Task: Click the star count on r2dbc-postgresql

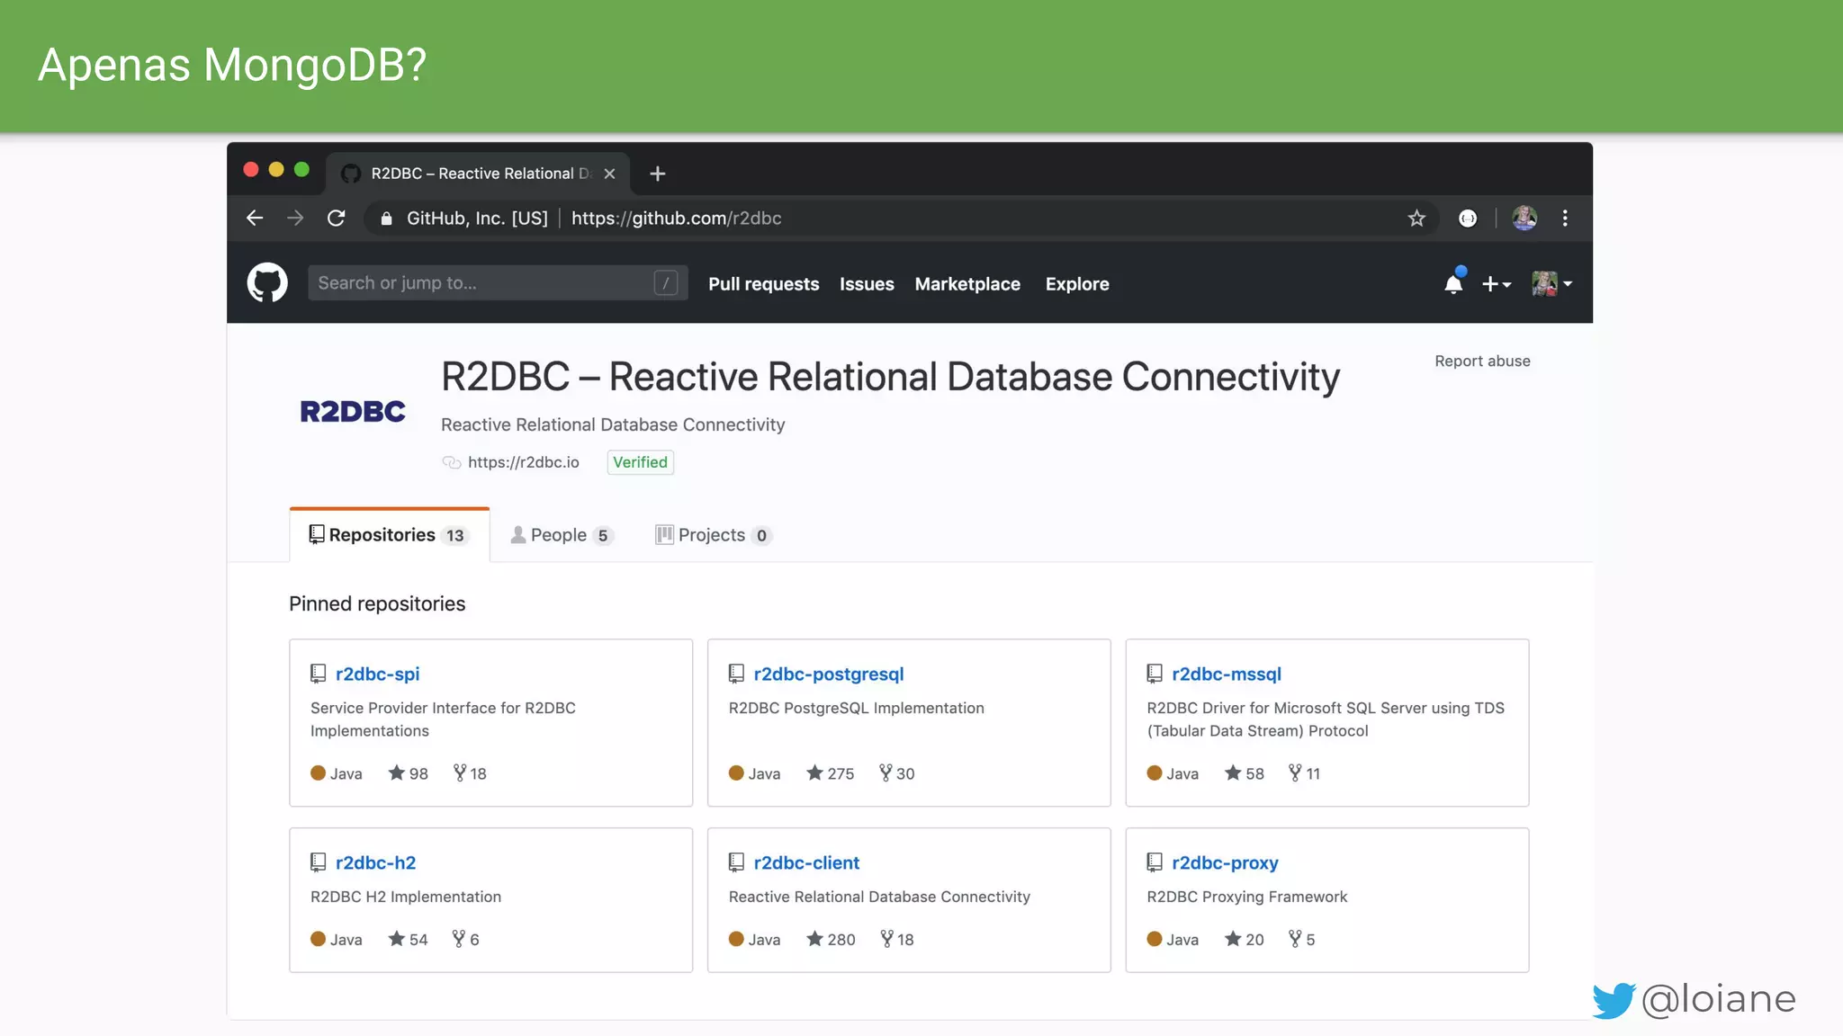Action: click(831, 773)
